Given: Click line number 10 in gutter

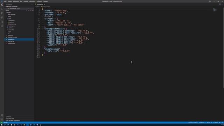Looking at the screenshot, I should [x=38, y=29].
